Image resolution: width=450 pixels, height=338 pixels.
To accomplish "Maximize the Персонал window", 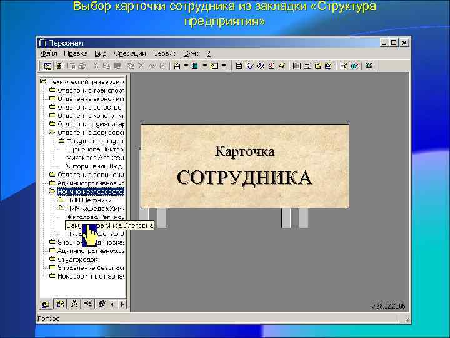I will point(394,43).
